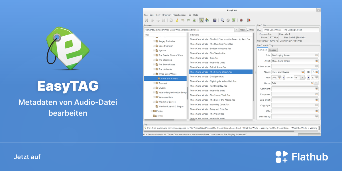The image size is (342, 171).
Task: Expand The Gloaming tree folder
Action: click(x=154, y=60)
